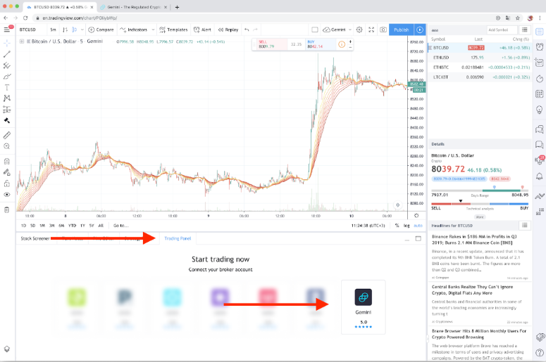The height and width of the screenshot is (362, 546).
Task: Open indicator Templates
Action: coord(173,30)
